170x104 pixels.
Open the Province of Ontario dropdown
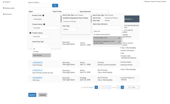pos(72,21)
